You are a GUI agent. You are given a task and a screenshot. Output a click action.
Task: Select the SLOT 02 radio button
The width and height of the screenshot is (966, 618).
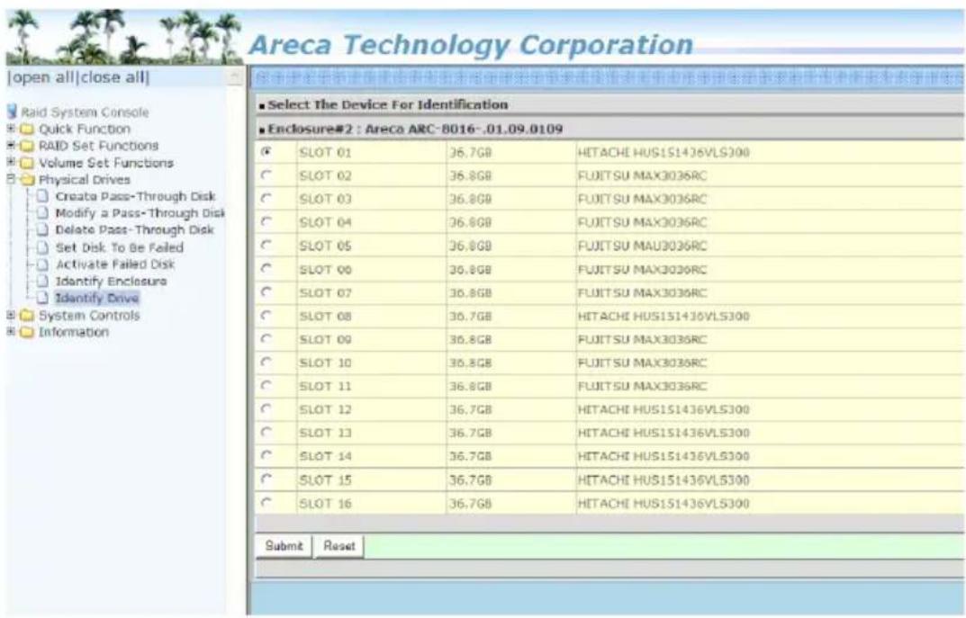click(266, 175)
